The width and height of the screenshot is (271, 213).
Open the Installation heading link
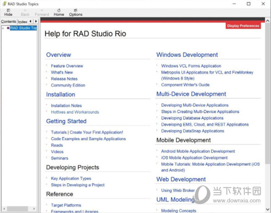tap(61, 94)
